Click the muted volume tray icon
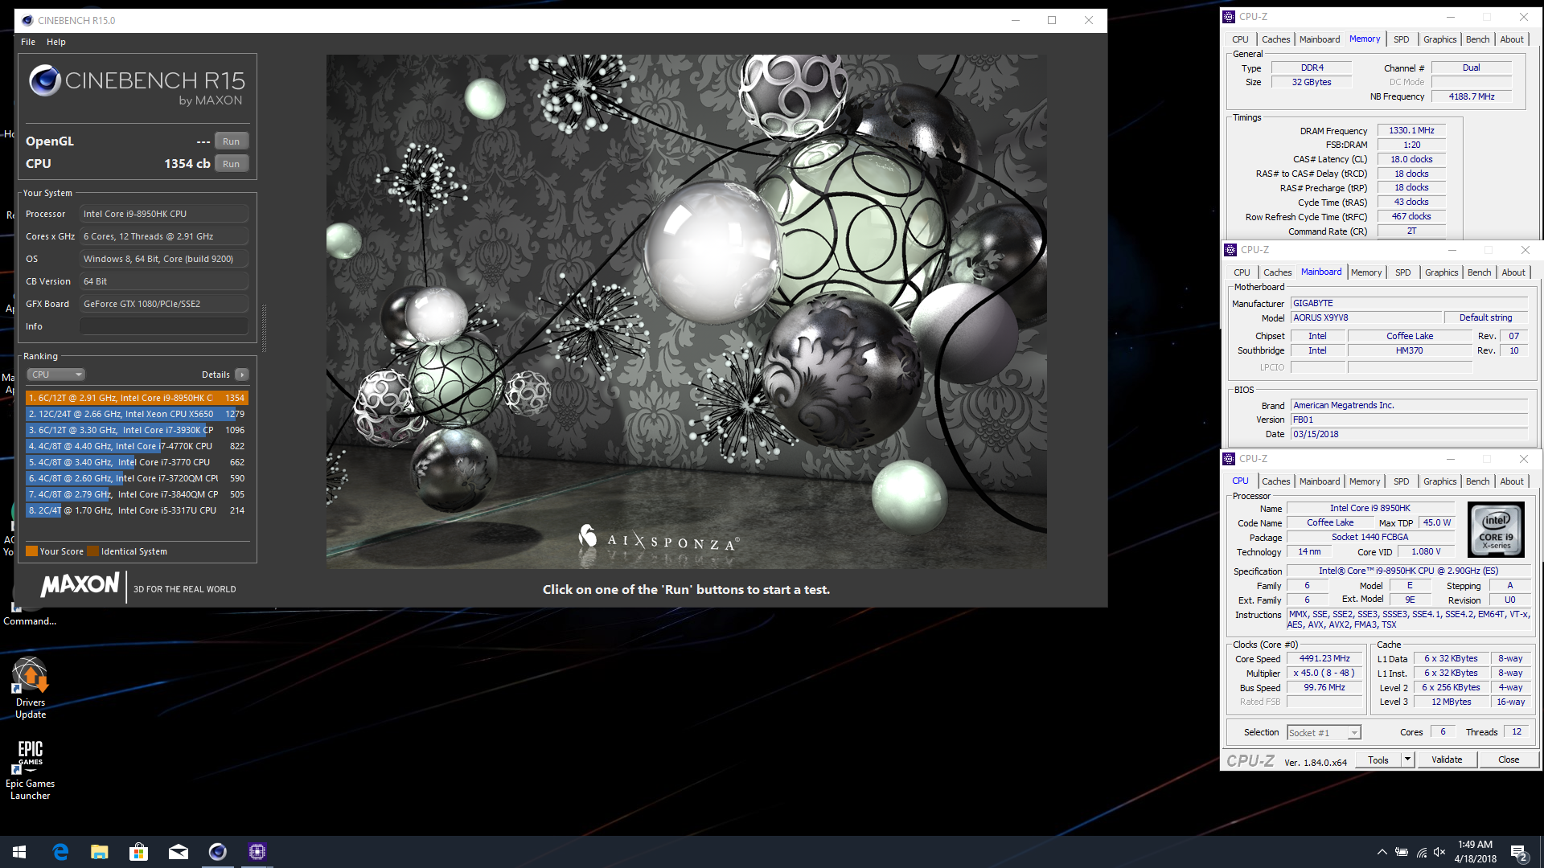The image size is (1544, 868). click(1440, 852)
